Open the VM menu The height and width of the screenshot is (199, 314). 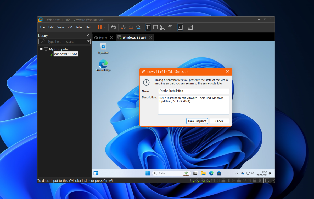click(x=70, y=27)
